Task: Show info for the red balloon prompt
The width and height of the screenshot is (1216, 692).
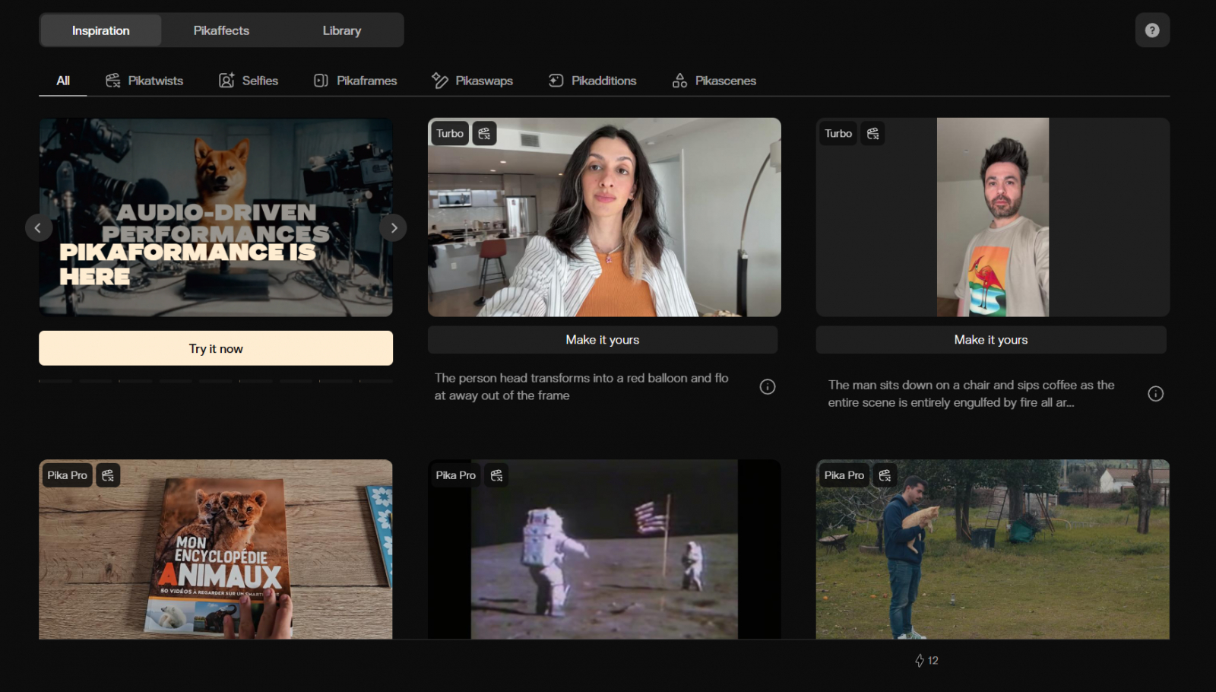Action: pos(768,387)
